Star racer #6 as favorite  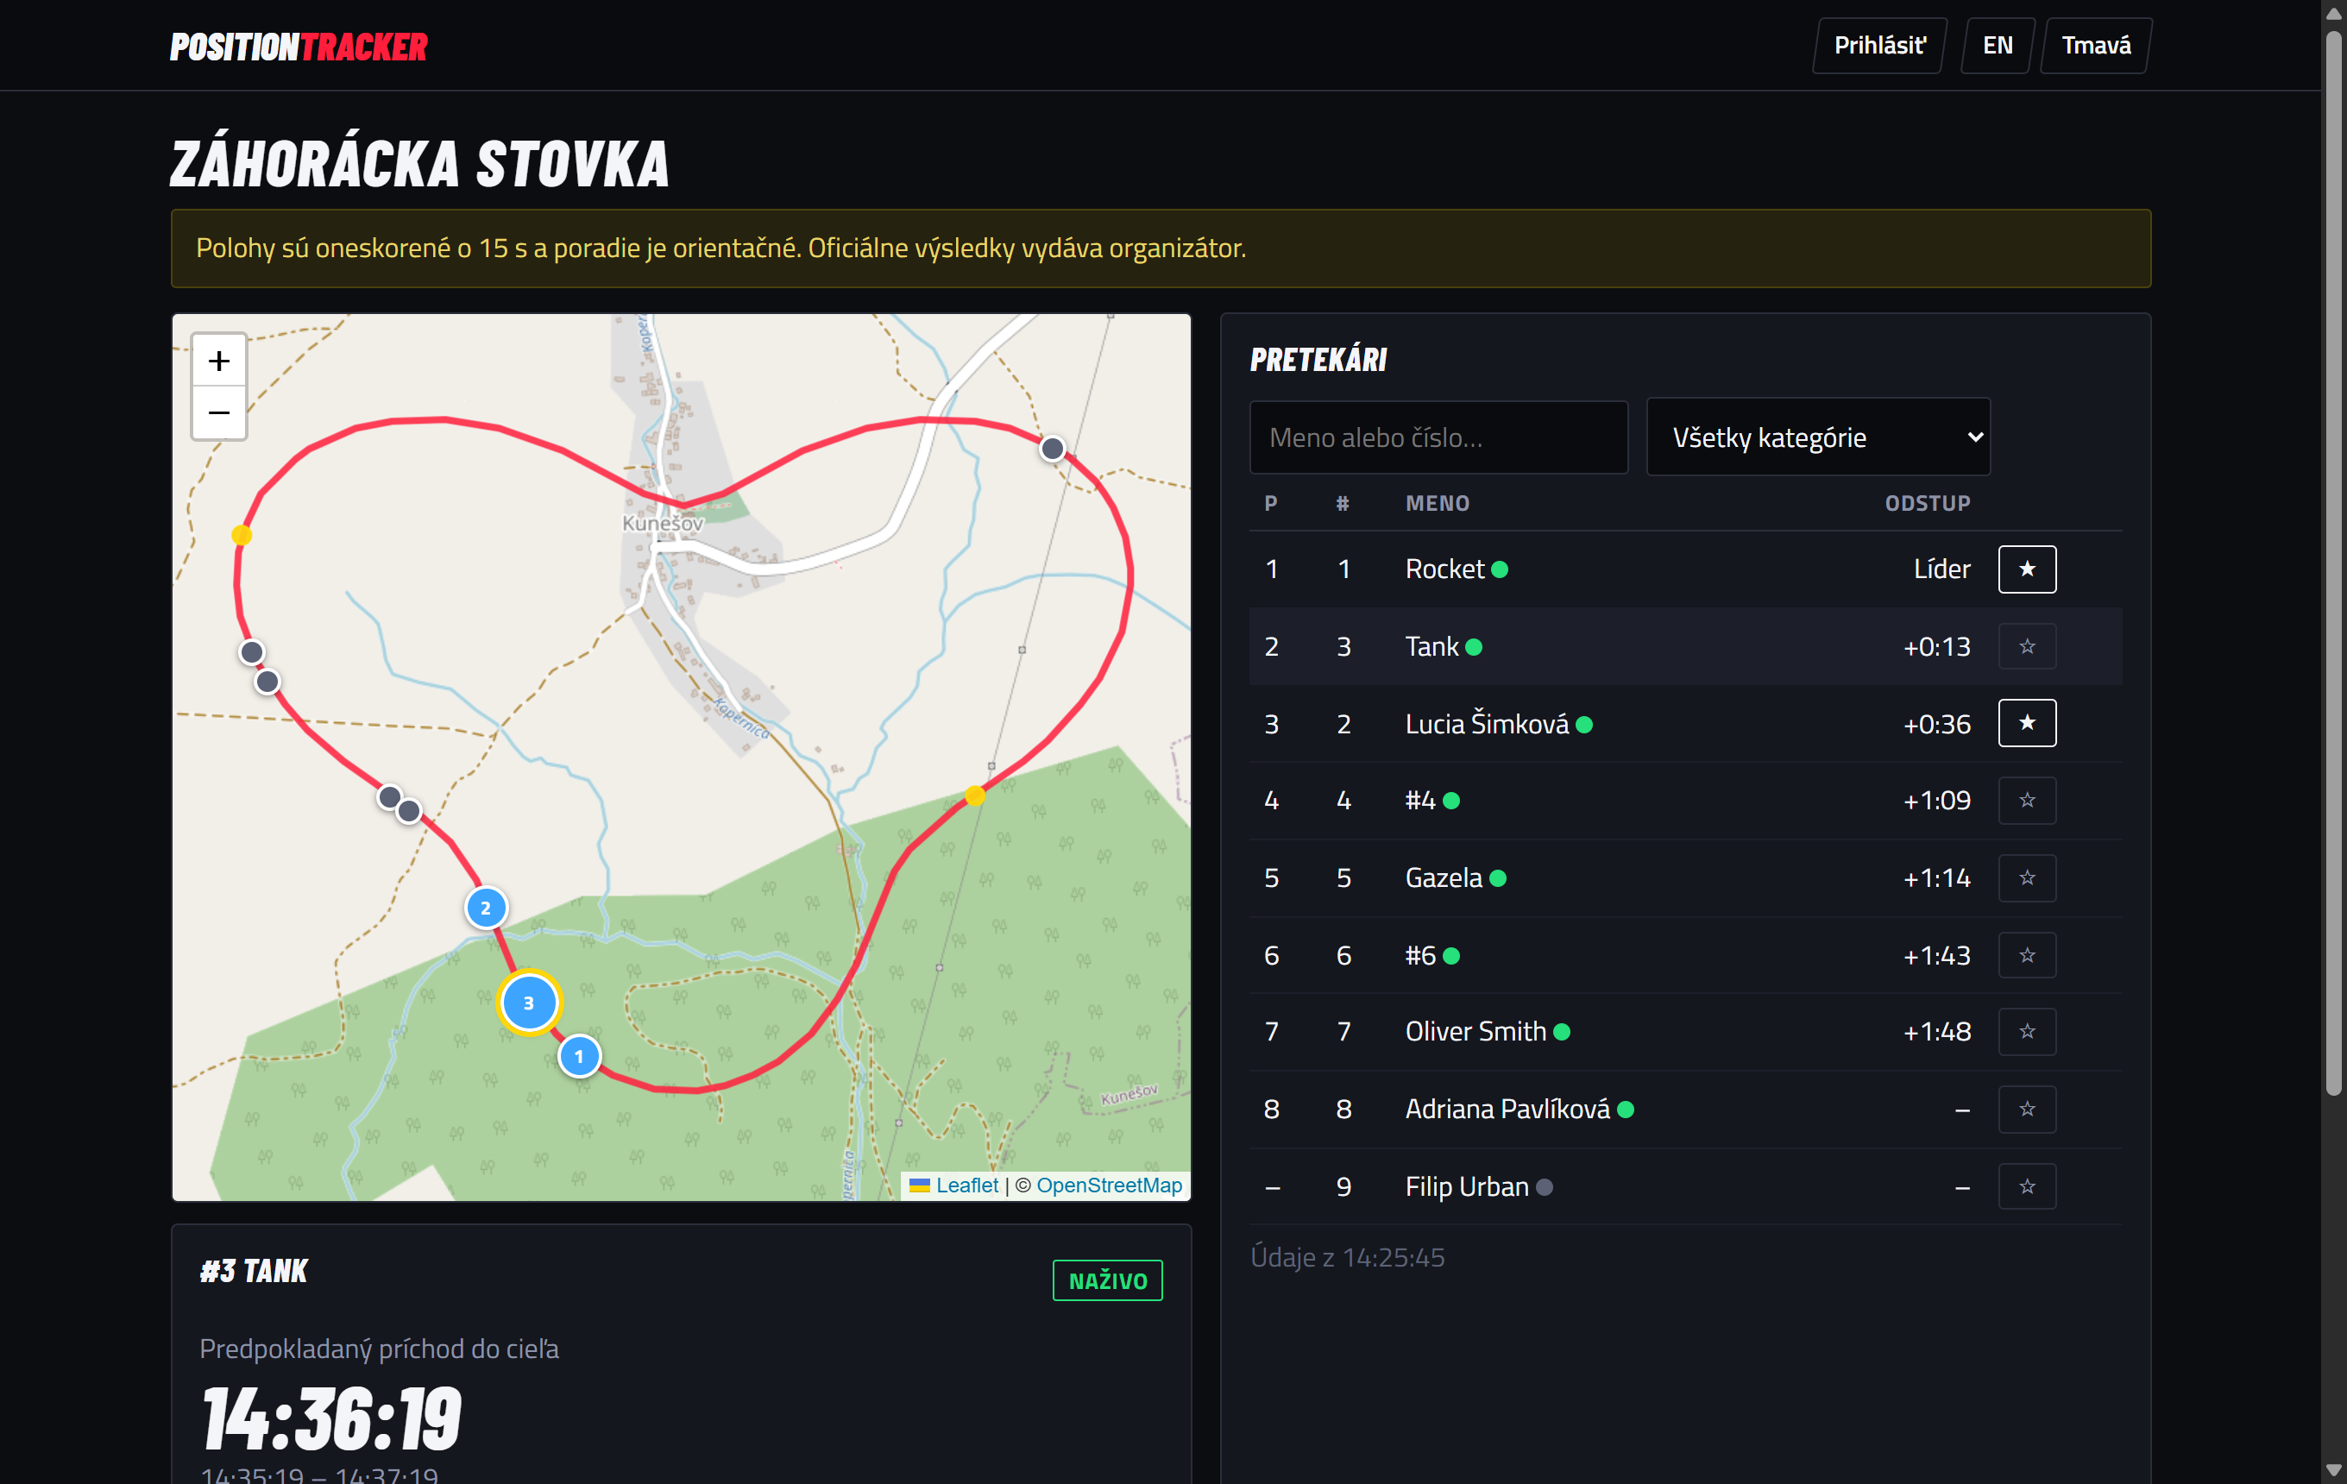point(2026,955)
